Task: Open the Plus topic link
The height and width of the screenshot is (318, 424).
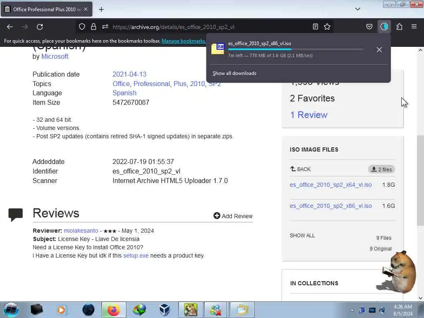Action: 180,84
